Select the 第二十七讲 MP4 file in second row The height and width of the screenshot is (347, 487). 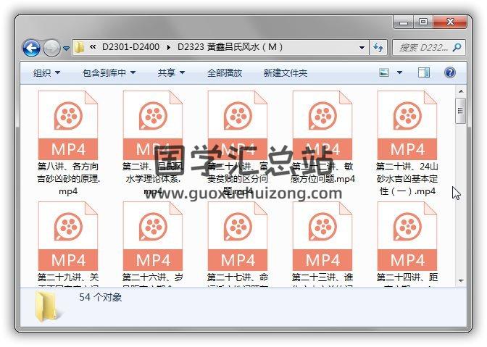[238, 237]
